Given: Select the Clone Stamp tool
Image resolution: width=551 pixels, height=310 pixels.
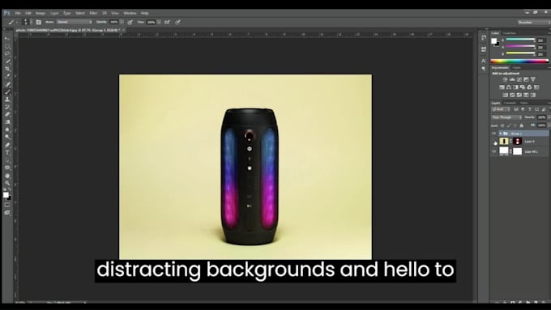Looking at the screenshot, I should [x=7, y=100].
